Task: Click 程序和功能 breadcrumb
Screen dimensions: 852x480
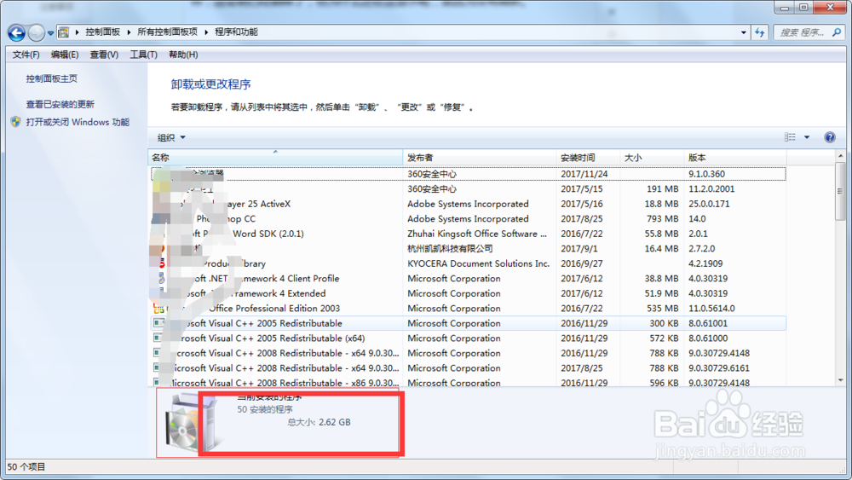Action: pyautogui.click(x=236, y=32)
